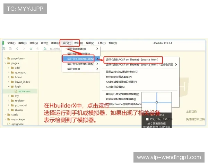Run on device AOSP on Shama course_front
Image resolution: width=208 pixels, height=166 pixels.
coord(132,59)
